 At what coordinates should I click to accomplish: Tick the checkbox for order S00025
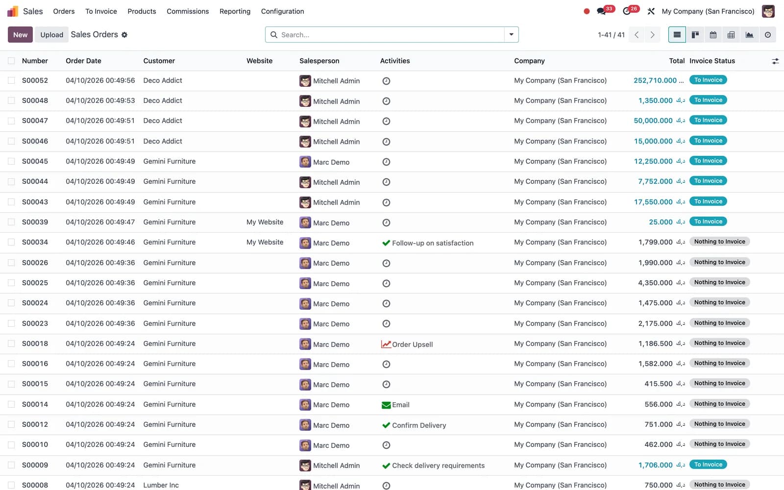click(x=11, y=283)
